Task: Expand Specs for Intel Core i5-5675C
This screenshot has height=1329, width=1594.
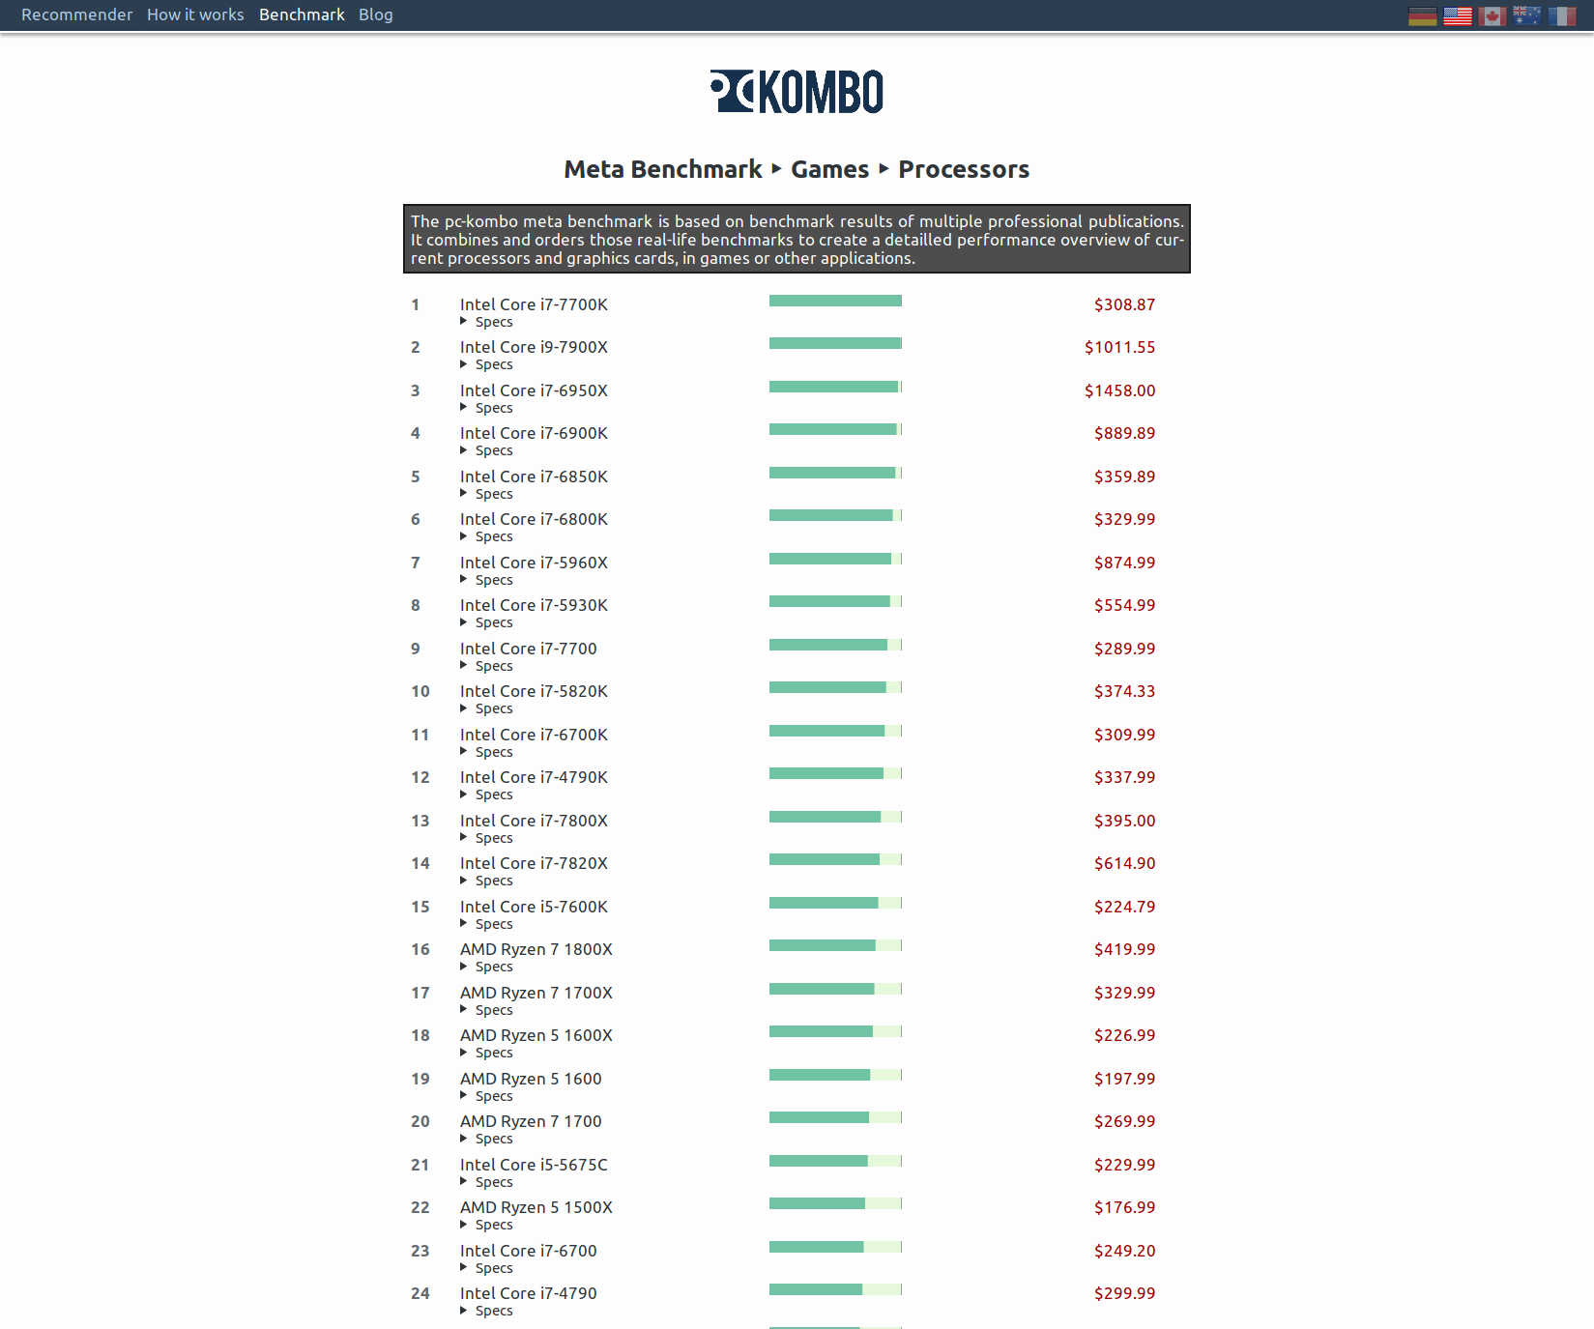Action: pos(486,1182)
